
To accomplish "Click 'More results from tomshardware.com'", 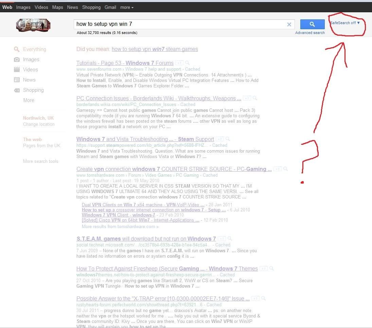I will 120,226.
